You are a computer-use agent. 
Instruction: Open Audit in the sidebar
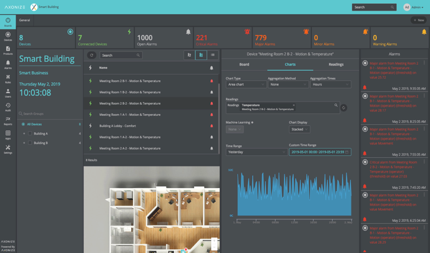[x=7, y=107]
